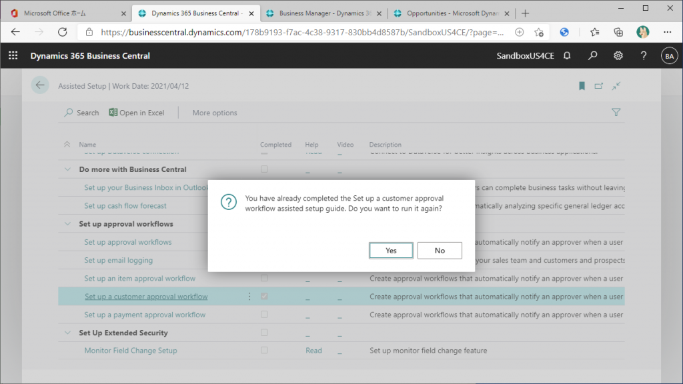The width and height of the screenshot is (683, 384).
Task: Click Open in Excel
Action: coord(136,113)
